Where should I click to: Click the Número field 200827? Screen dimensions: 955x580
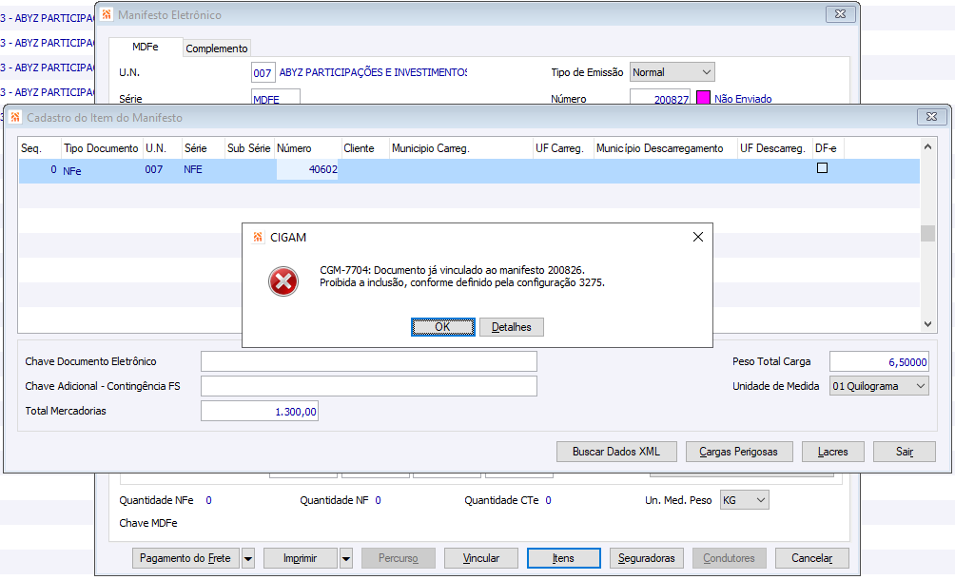[660, 98]
